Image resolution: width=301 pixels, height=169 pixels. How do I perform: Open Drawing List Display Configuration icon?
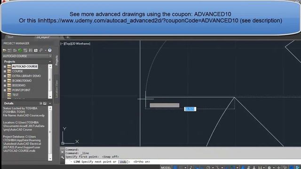pyautogui.click(x=36, y=50)
